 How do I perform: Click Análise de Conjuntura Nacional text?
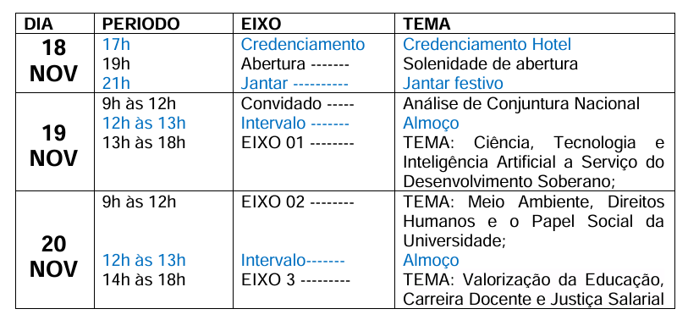[521, 104]
